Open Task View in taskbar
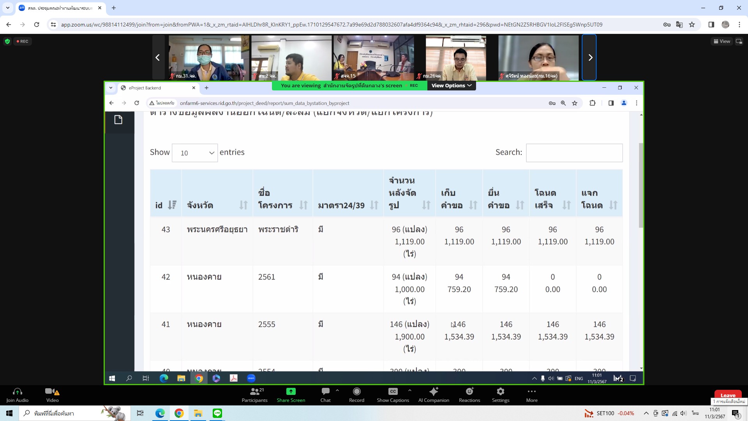The height and width of the screenshot is (421, 748). [140, 413]
